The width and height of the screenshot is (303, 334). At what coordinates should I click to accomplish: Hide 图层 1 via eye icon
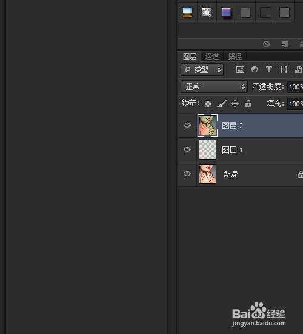187,149
